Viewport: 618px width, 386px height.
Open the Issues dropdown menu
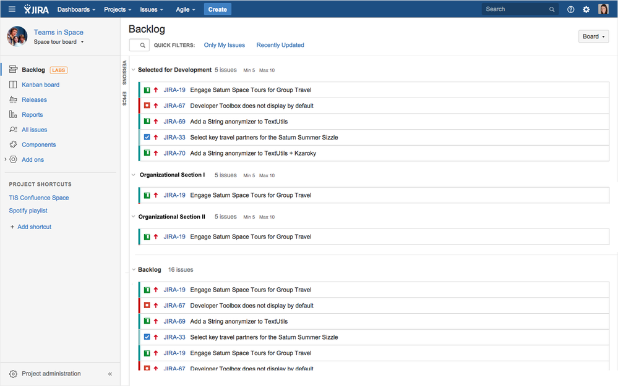point(152,9)
